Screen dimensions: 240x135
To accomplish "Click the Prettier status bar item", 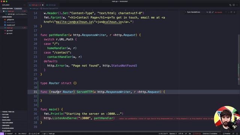I will pos(226,133).
